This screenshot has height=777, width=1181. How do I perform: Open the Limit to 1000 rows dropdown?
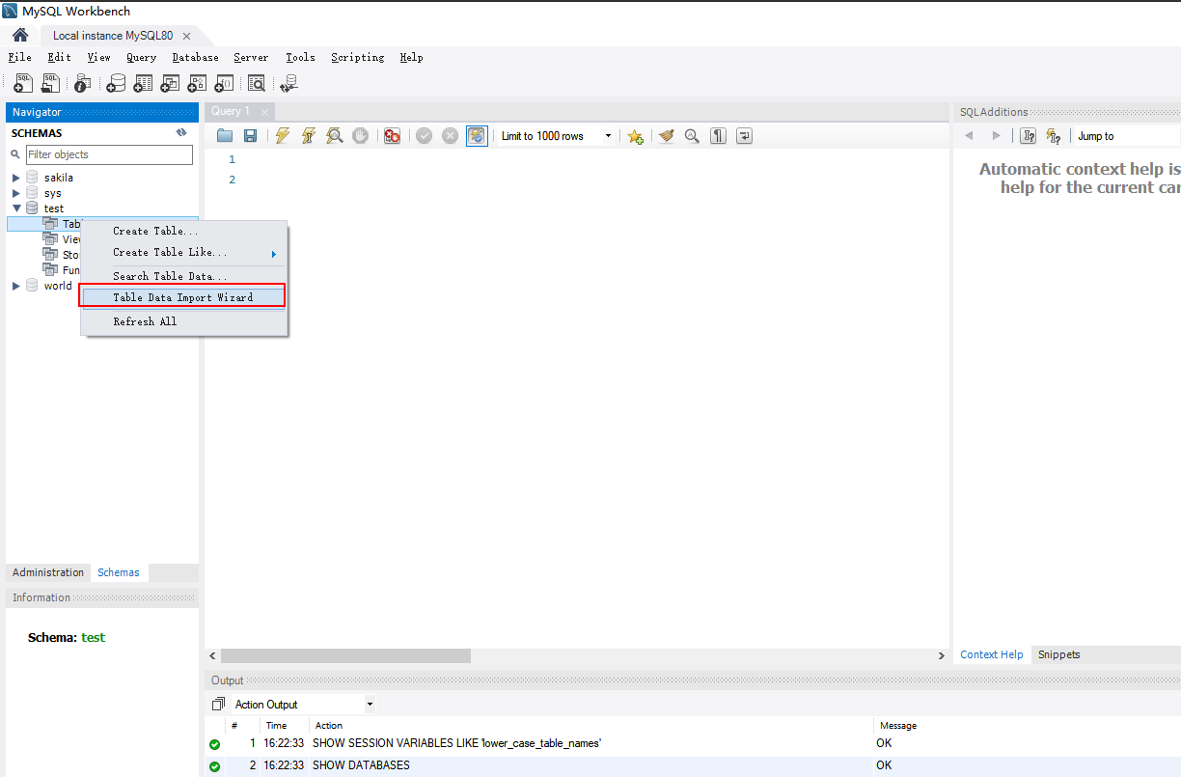coord(556,136)
